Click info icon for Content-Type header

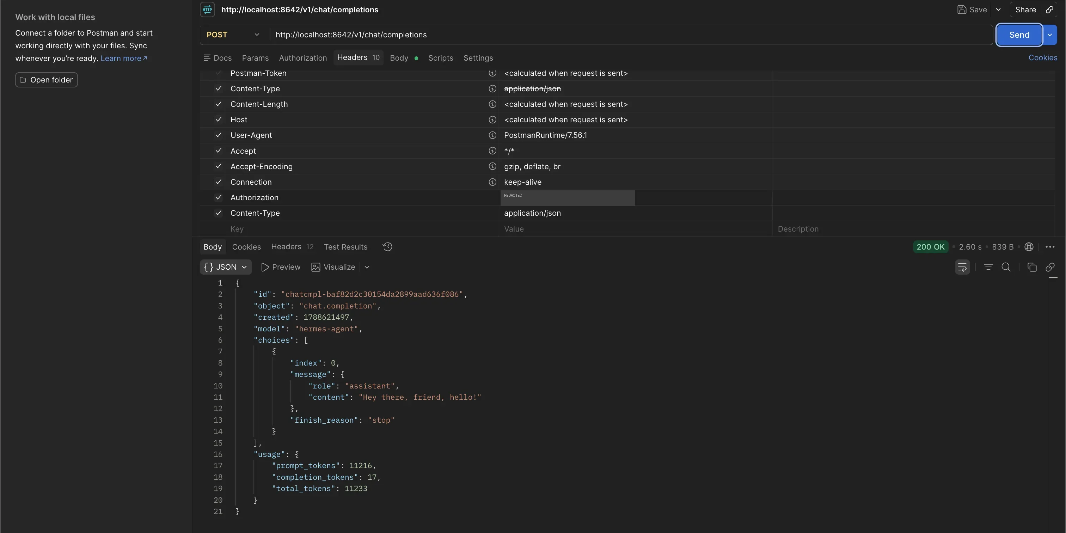tap(492, 88)
